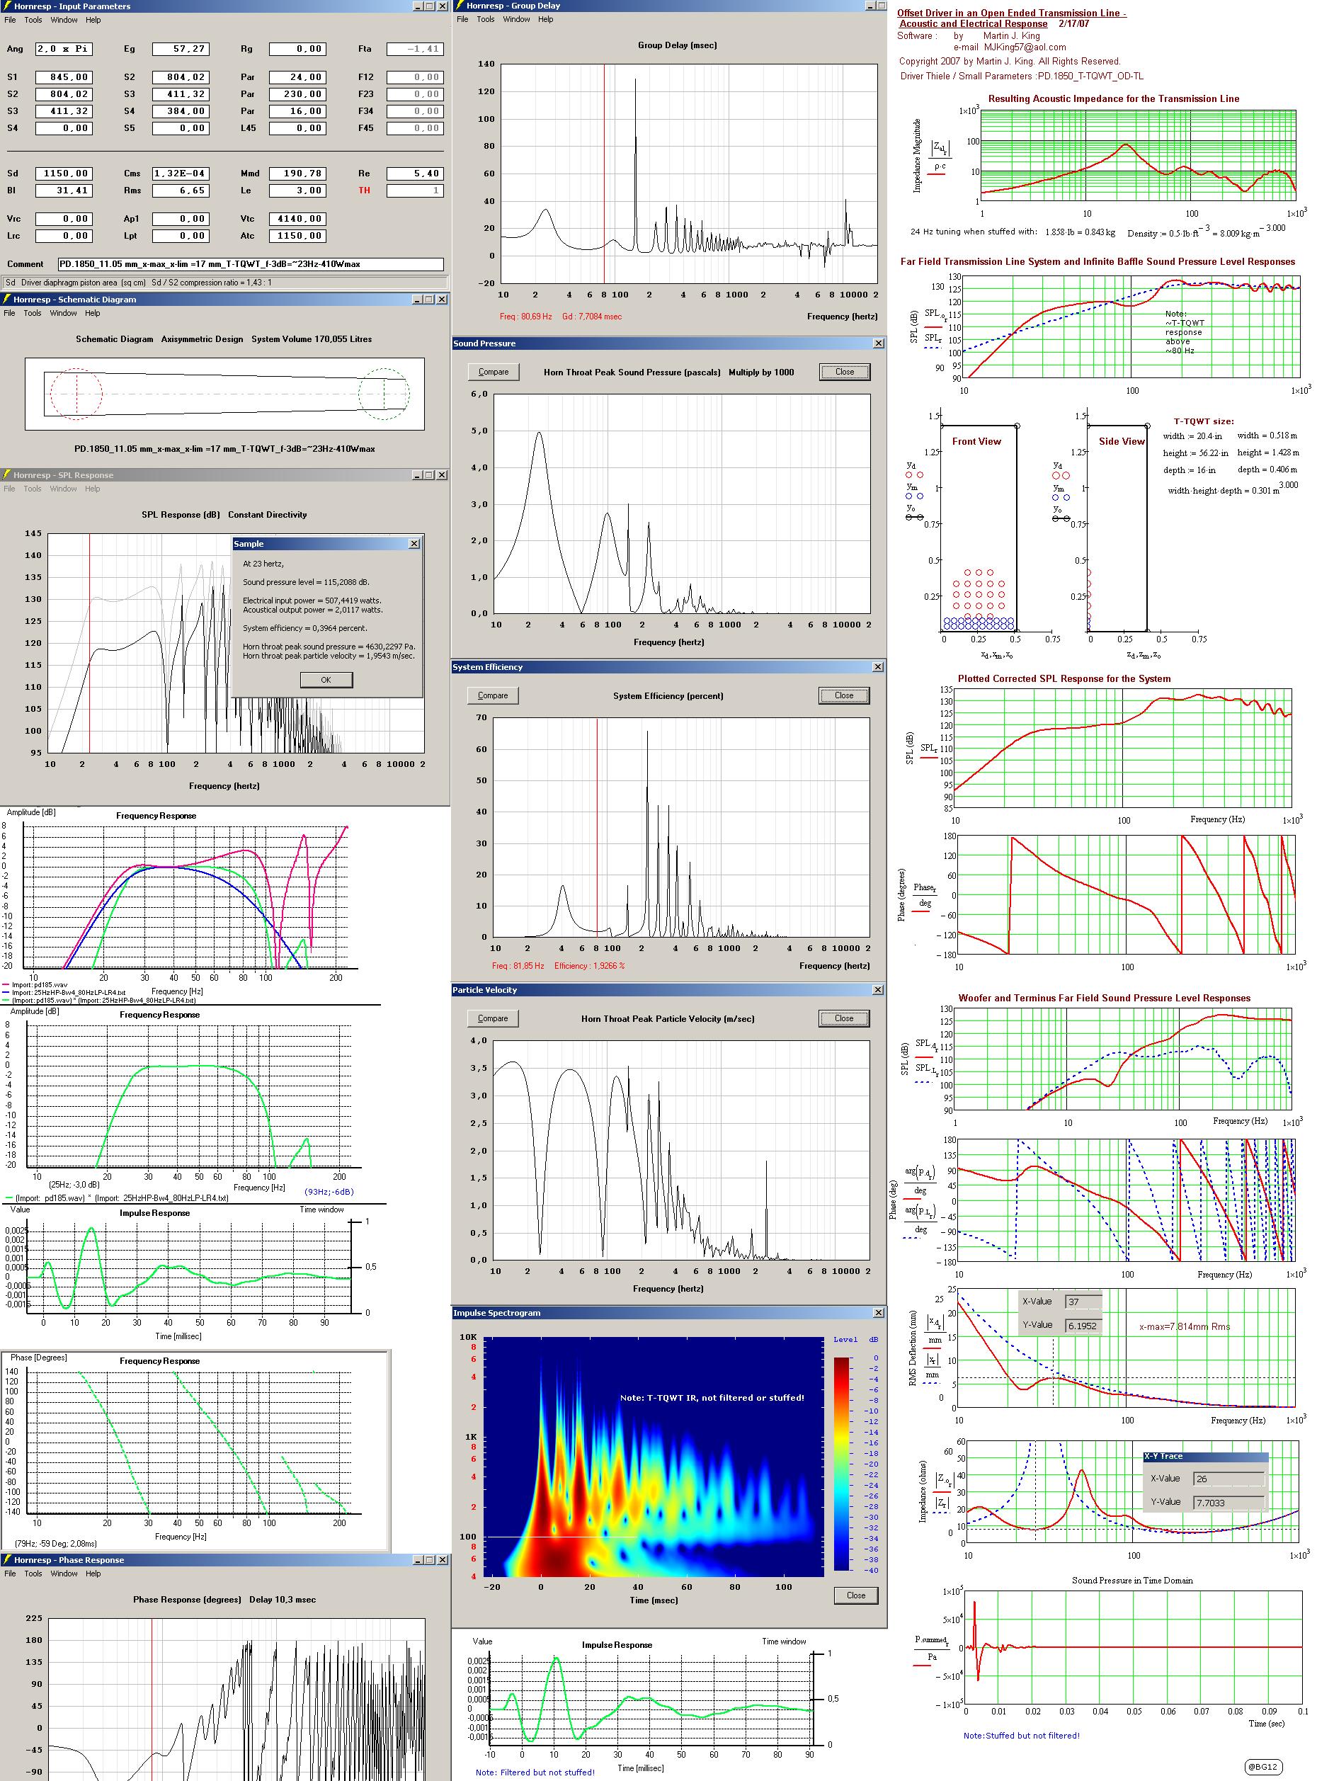Image resolution: width=1317 pixels, height=1781 pixels.
Task: Click the Ang field showing 2,0 x Pi
Action: (64, 50)
